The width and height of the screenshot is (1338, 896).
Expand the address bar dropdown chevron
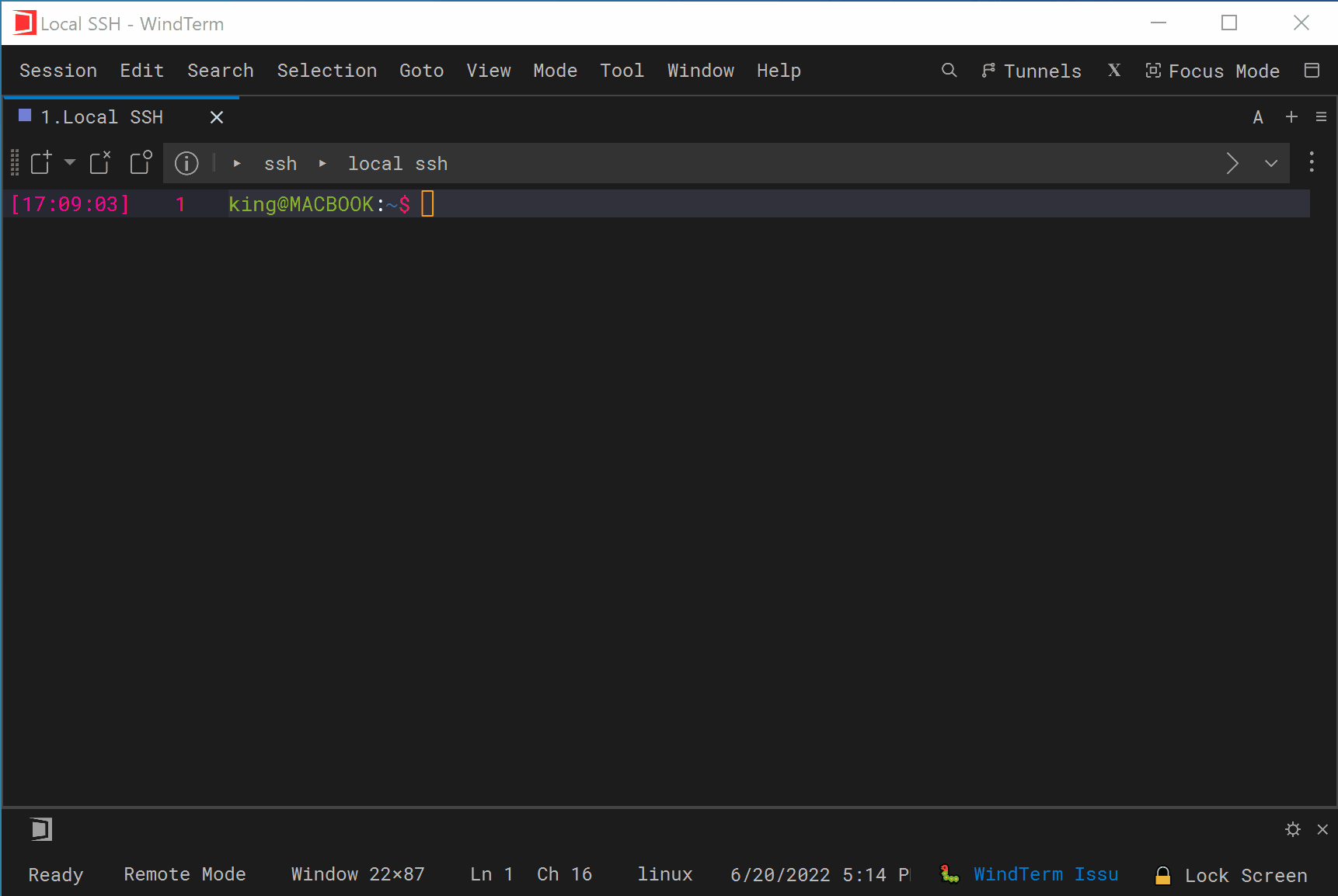click(x=1271, y=164)
